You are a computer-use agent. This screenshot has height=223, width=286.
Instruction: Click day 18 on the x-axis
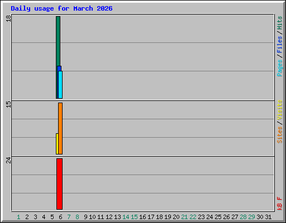pyautogui.click(x=159, y=217)
